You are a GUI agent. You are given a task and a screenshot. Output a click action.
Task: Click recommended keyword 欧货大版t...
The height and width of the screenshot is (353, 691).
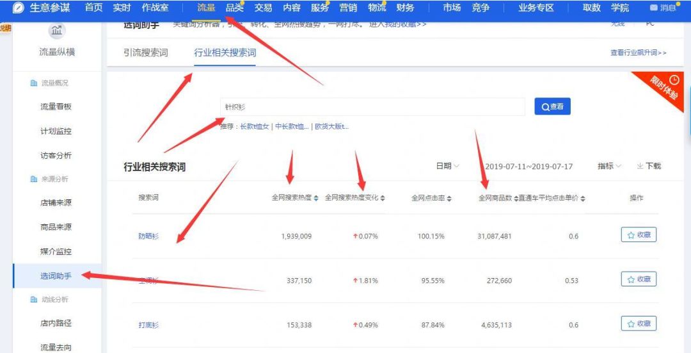pyautogui.click(x=332, y=127)
